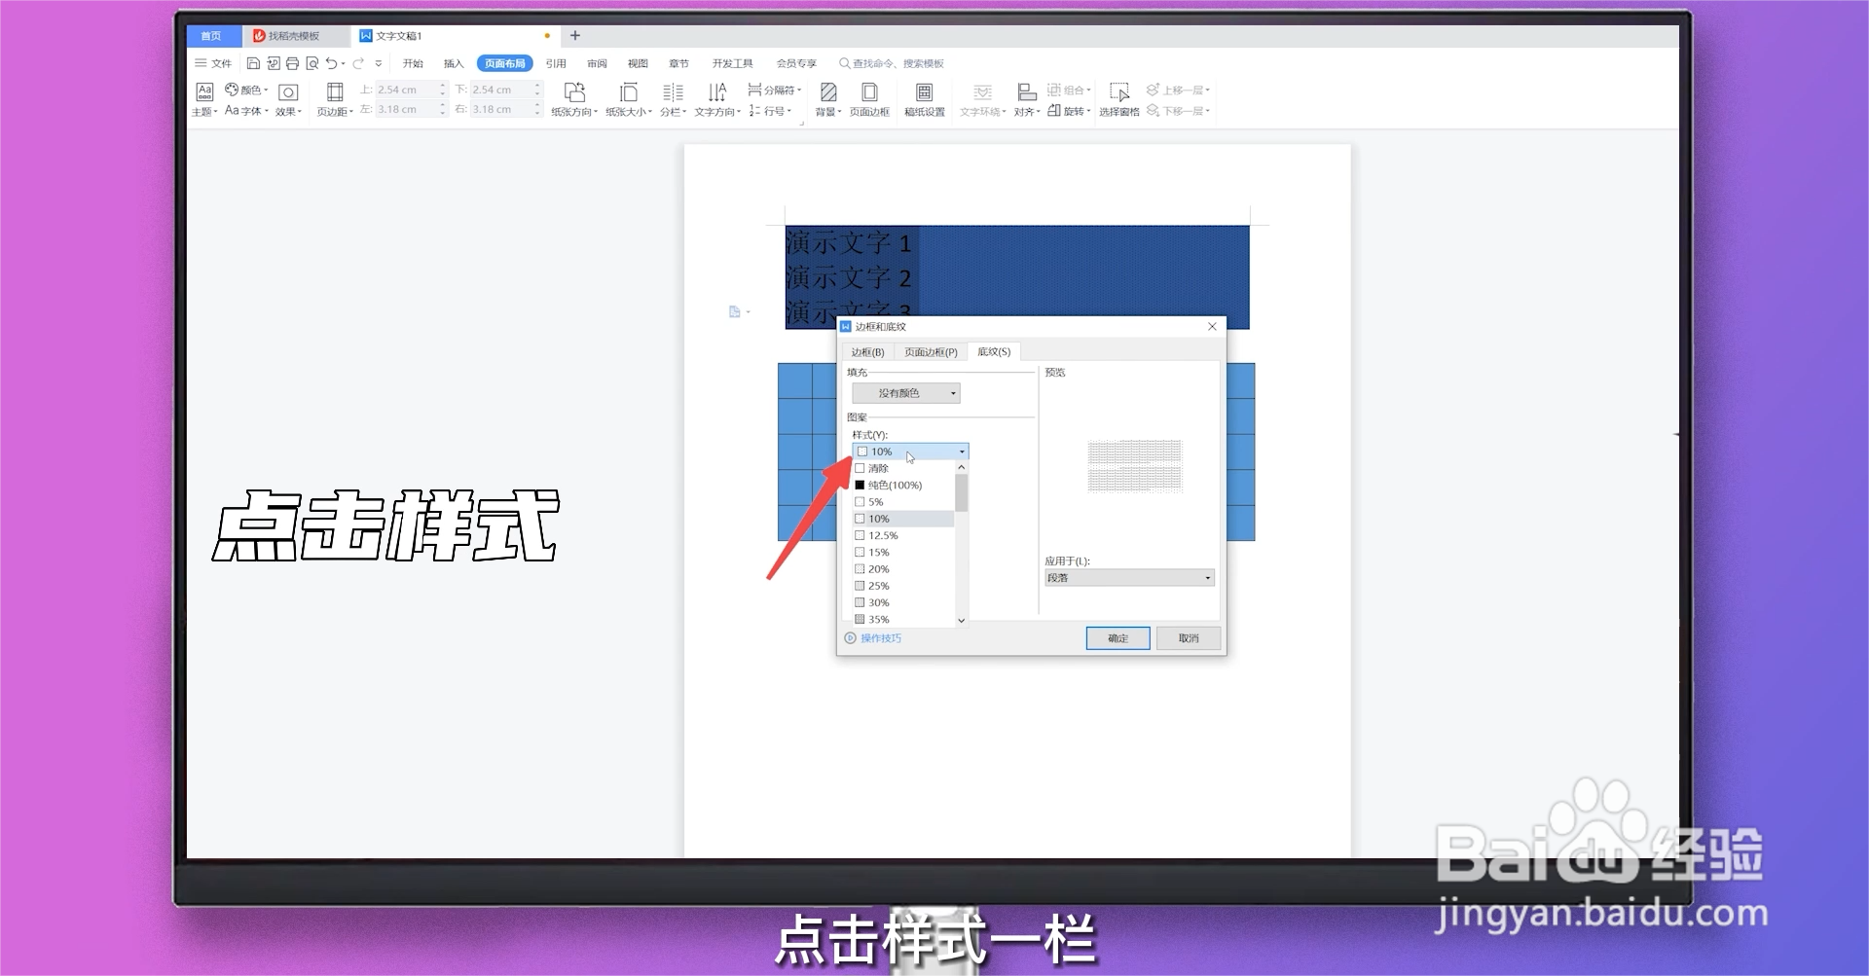Image resolution: width=1869 pixels, height=976 pixels.
Task: Select 12.5% pattern in the style list
Action: point(903,535)
